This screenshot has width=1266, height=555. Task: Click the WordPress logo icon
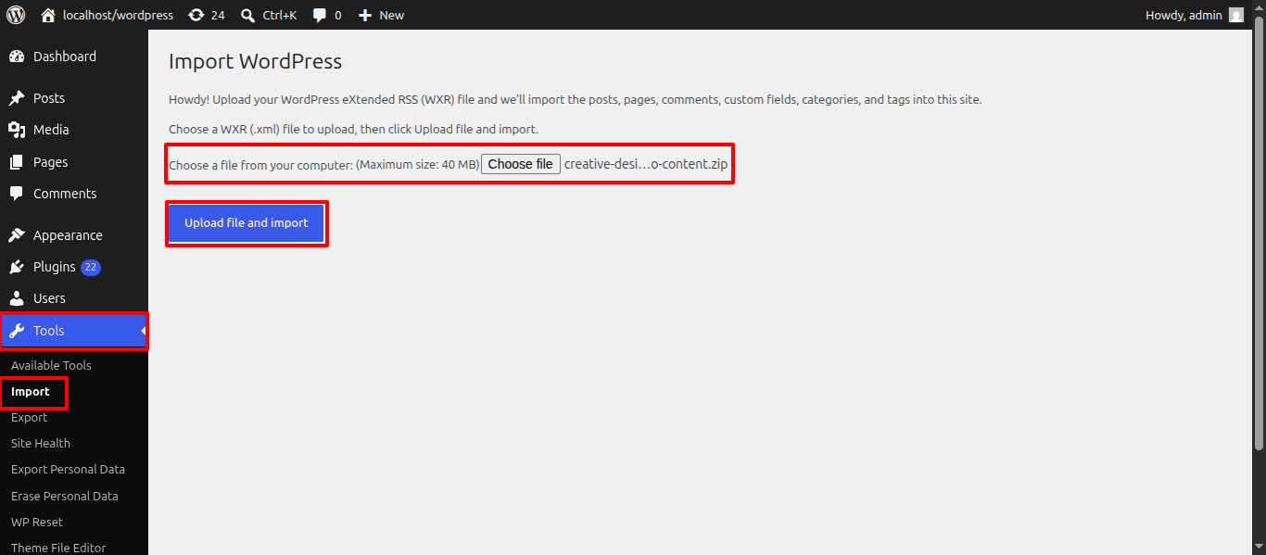tap(16, 15)
